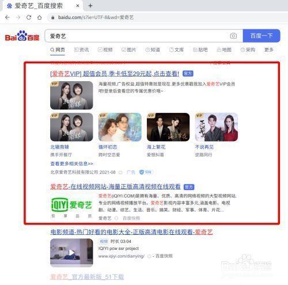This screenshot has width=288, height=285.
Task: Open image search via the camera icon
Action: (x=233, y=36)
